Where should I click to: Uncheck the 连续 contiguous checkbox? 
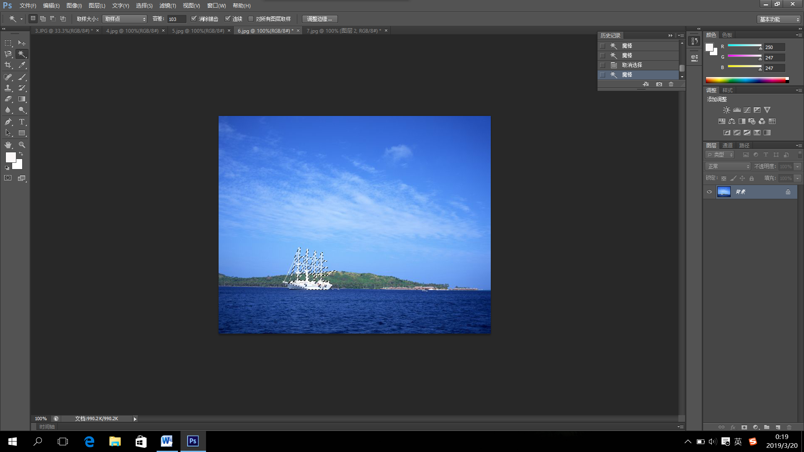[228, 19]
